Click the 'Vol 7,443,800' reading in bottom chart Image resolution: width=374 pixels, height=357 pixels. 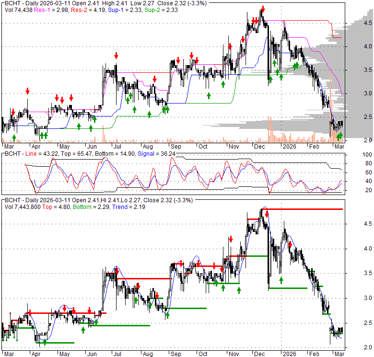(23, 207)
